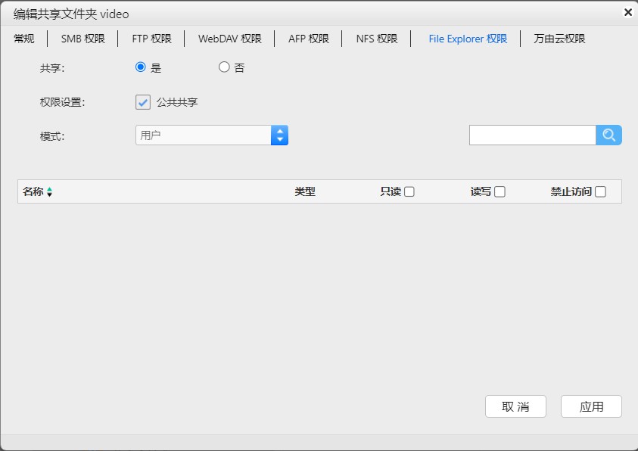This screenshot has height=451, width=638.
Task: Toggle the 公共共享 checkbox
Action: pos(143,102)
